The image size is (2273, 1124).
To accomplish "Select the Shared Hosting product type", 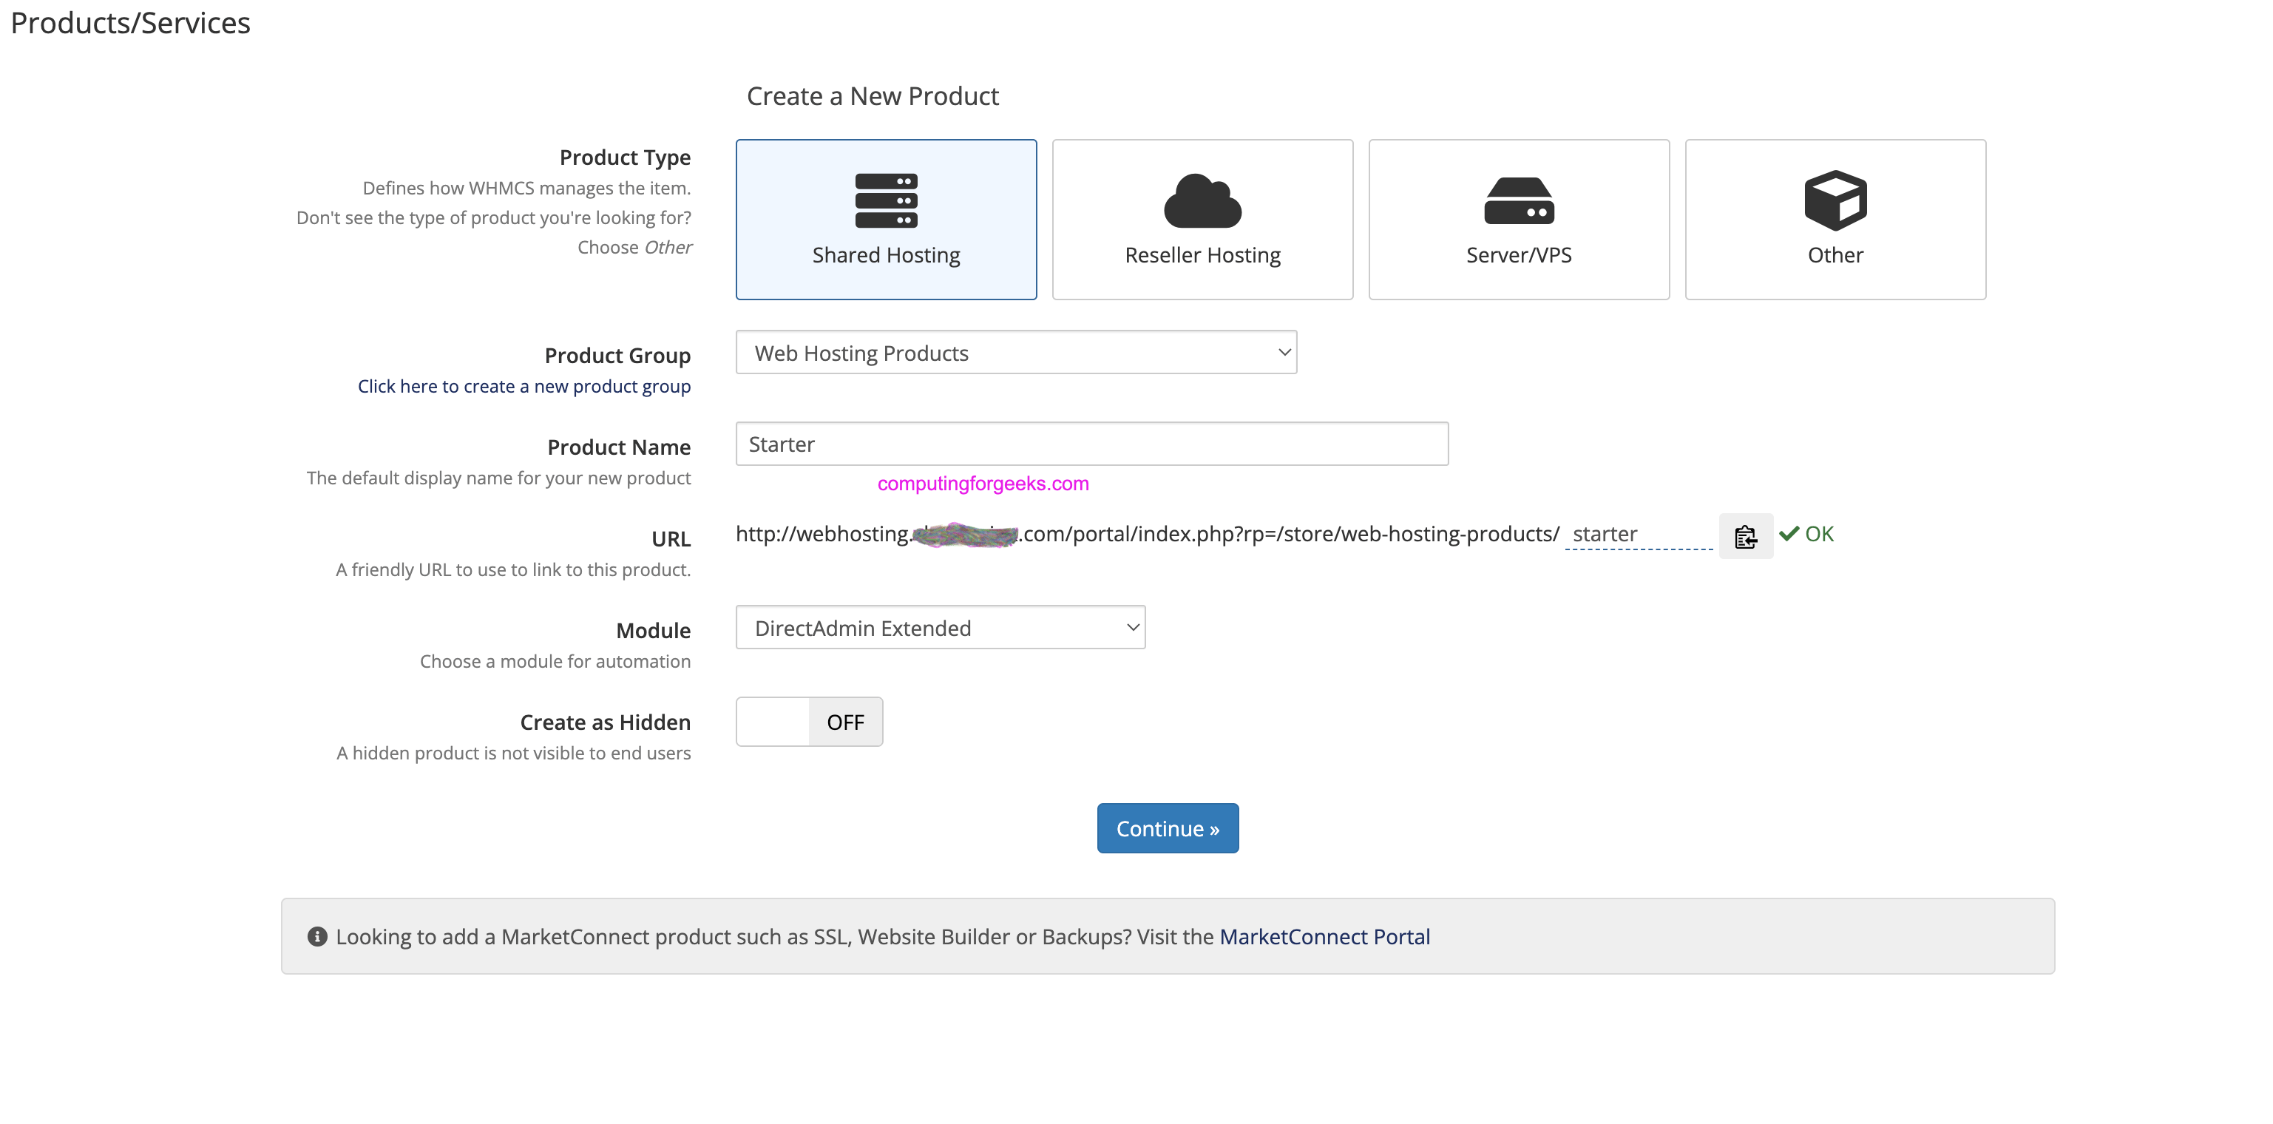I will pos(886,220).
